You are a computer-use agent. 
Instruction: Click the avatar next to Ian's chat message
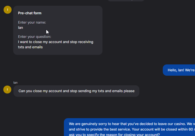7,89
